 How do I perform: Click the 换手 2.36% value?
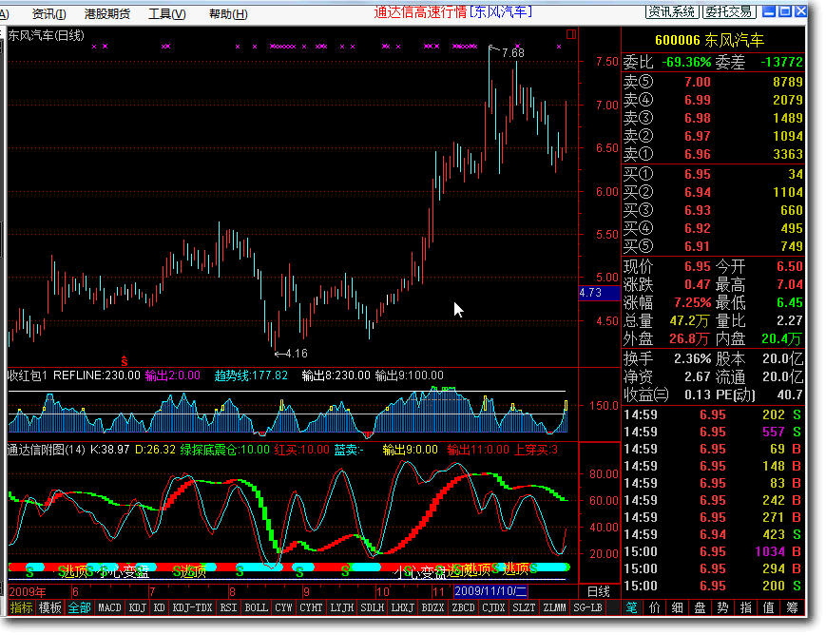pos(693,359)
